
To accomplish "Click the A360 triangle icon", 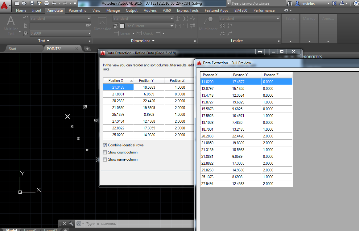I will [x=342, y=3].
